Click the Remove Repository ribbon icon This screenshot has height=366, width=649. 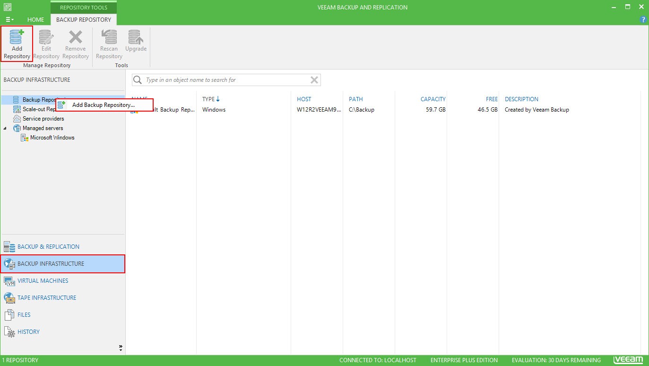point(76,36)
